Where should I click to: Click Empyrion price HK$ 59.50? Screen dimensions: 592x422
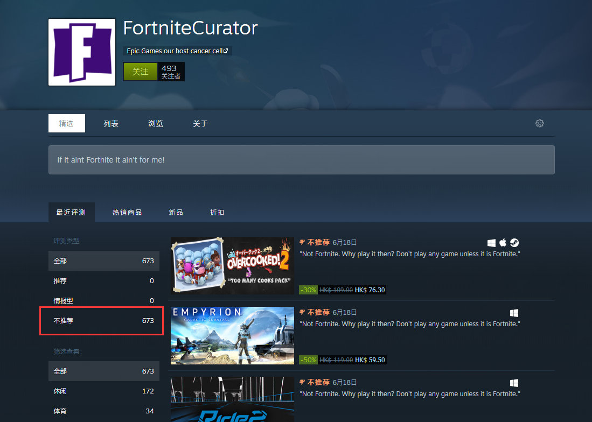pyautogui.click(x=370, y=360)
